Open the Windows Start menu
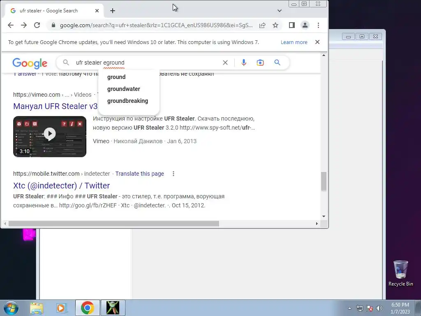 [10, 308]
